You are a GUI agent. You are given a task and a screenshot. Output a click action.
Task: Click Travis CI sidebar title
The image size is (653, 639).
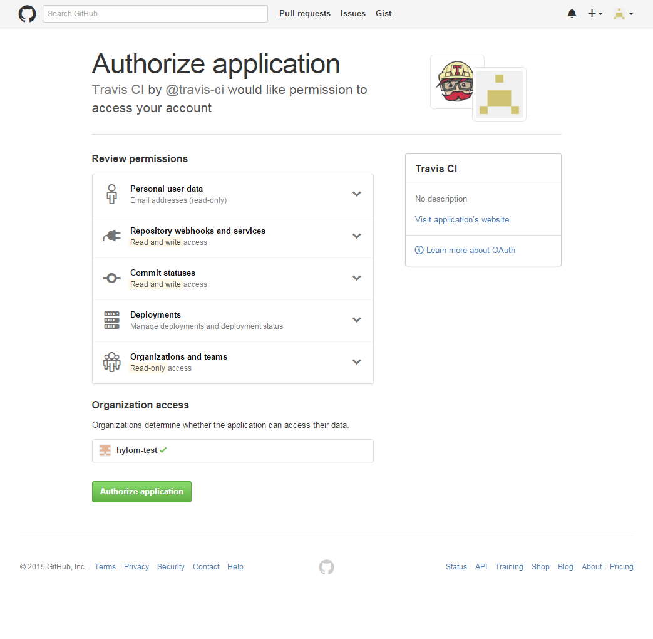pos(436,169)
